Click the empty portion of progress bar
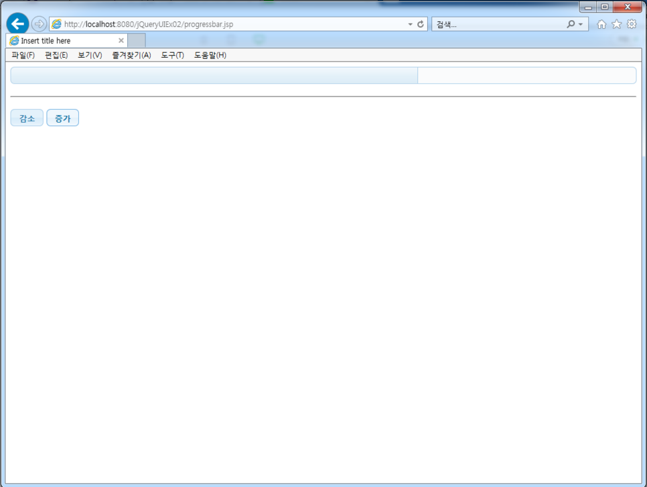This screenshot has width=647, height=487. point(527,76)
